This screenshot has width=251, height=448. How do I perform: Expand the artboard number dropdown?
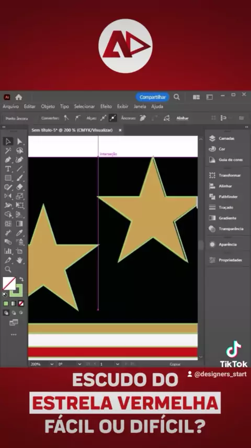pos(117,364)
